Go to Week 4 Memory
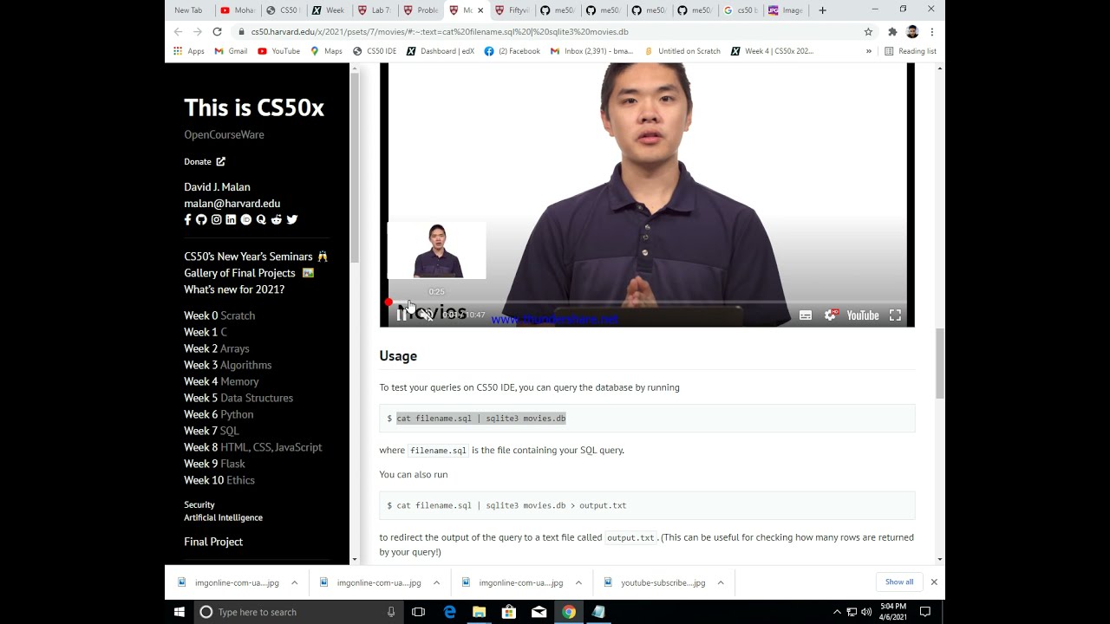The height and width of the screenshot is (624, 1110). click(221, 381)
